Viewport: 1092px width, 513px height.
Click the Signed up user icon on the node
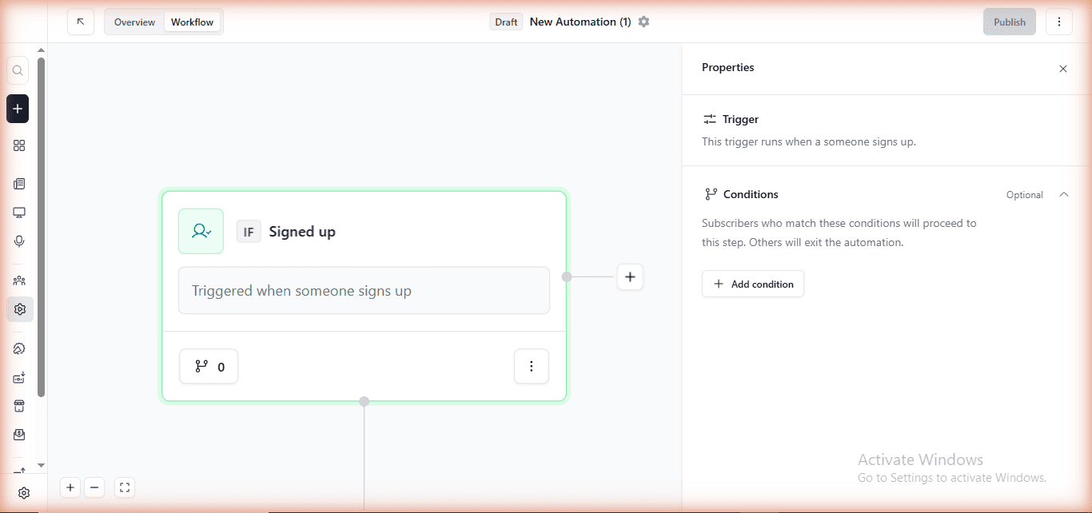coord(201,231)
